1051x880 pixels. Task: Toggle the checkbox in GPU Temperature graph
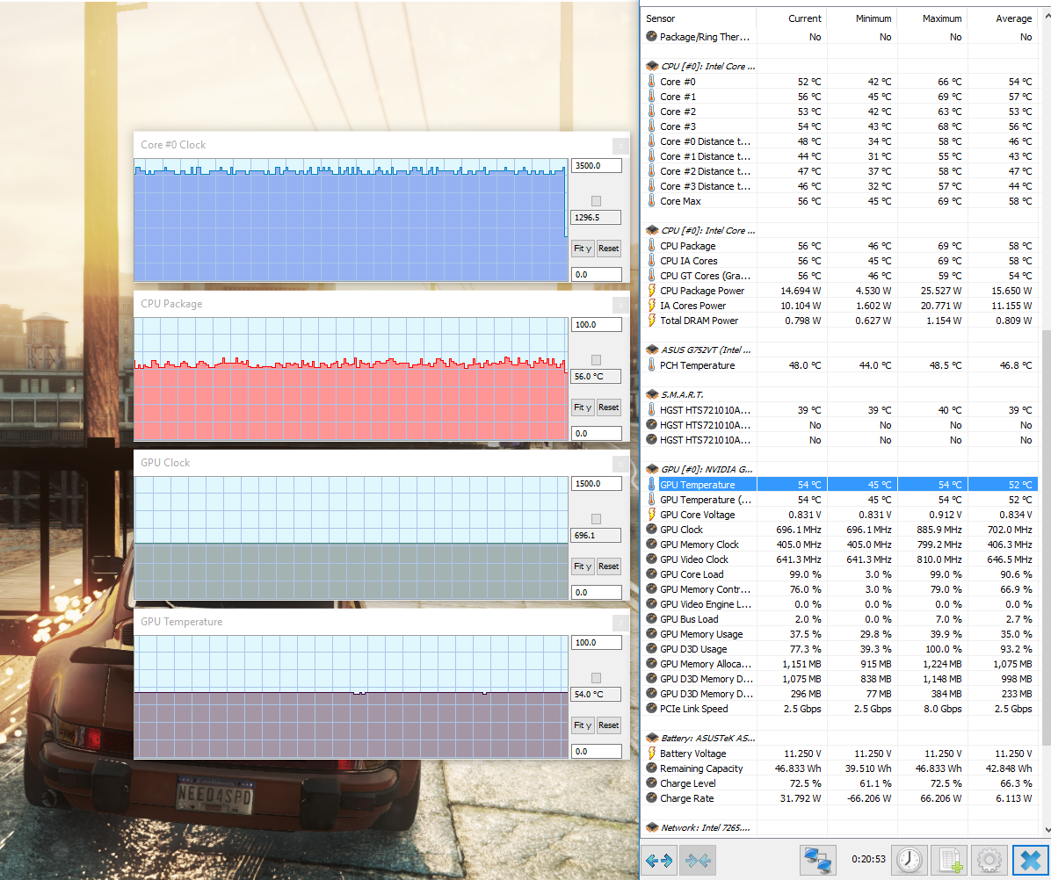pos(597,678)
